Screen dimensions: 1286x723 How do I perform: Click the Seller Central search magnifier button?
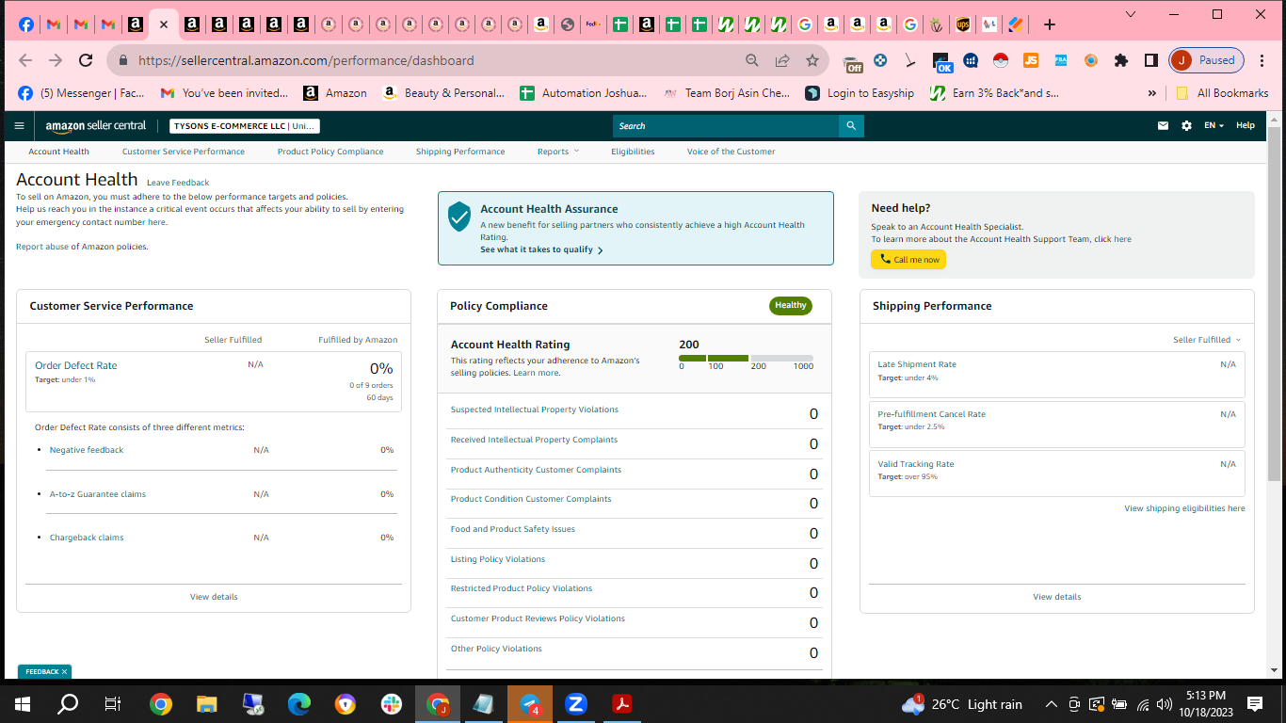pos(851,125)
